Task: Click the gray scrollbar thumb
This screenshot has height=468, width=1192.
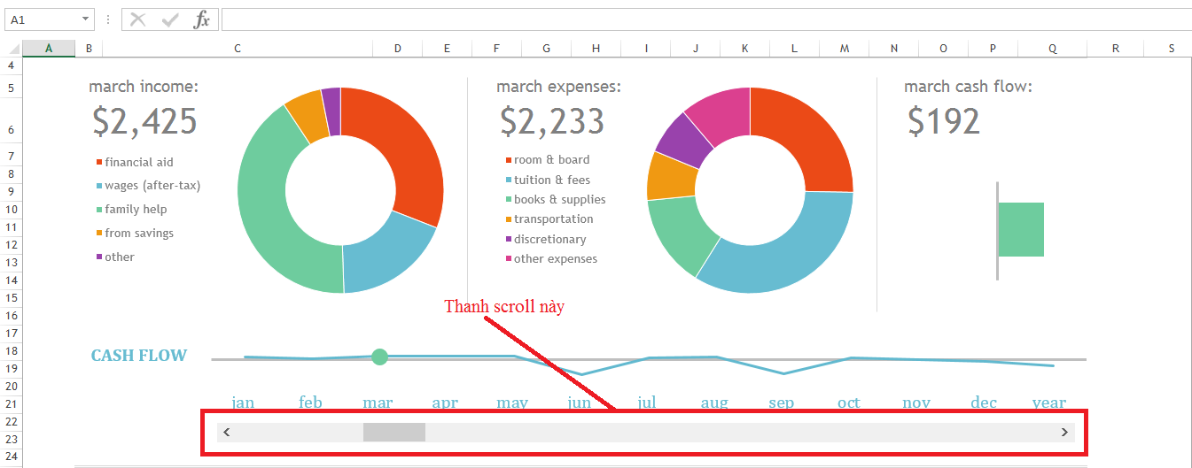Action: point(393,432)
